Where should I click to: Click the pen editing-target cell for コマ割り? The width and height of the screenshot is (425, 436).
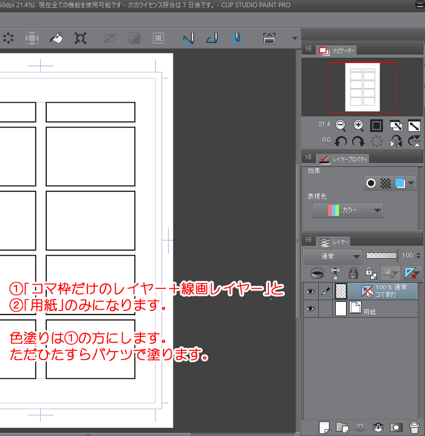[325, 291]
